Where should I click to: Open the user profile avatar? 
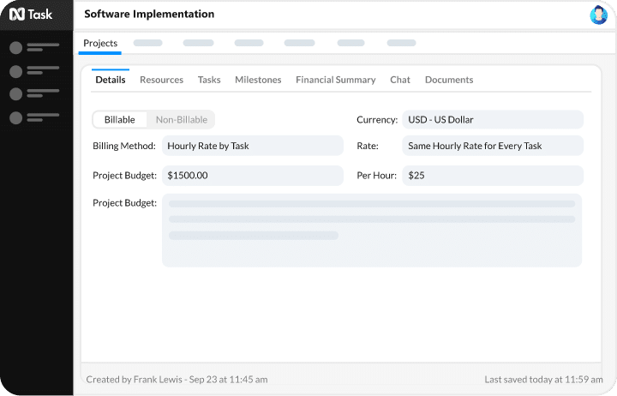[x=598, y=15]
